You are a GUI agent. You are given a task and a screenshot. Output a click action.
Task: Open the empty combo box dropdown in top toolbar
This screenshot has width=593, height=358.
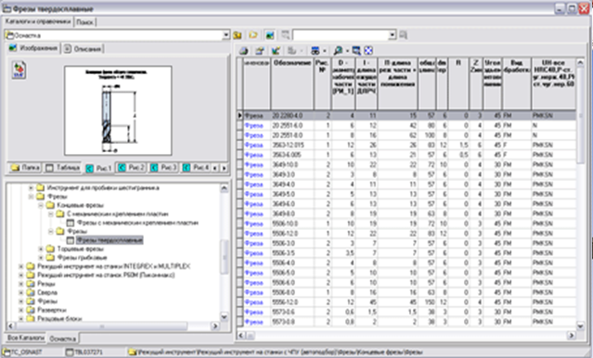(x=393, y=35)
